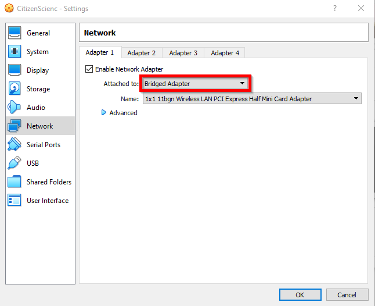Open the General settings icon
This screenshot has width=375, height=306.
(x=15, y=33)
